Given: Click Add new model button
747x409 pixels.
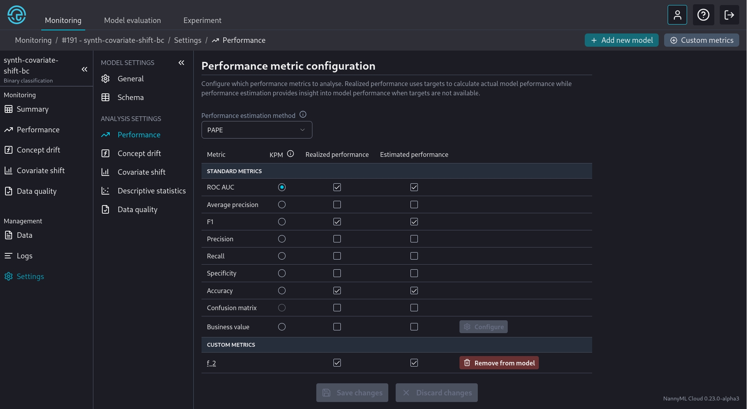Looking at the screenshot, I should click(621, 40).
